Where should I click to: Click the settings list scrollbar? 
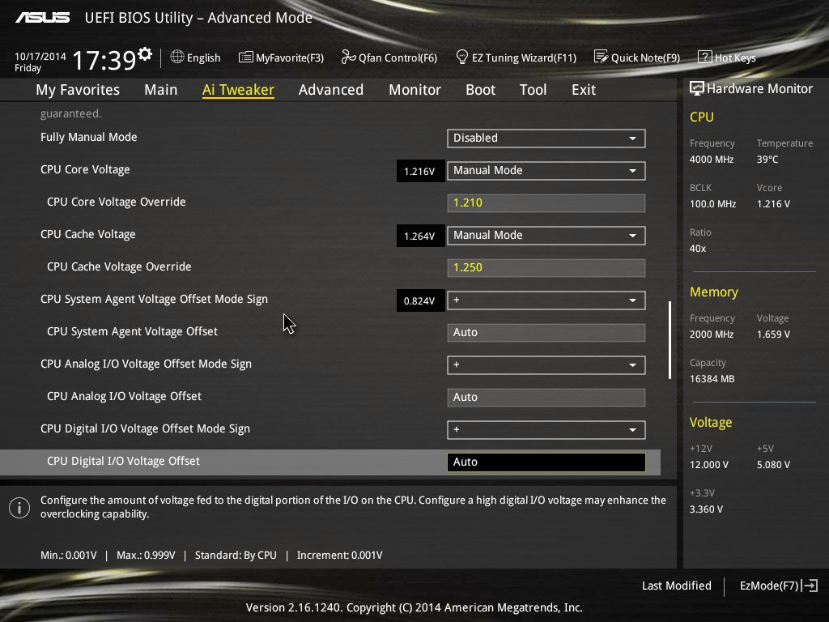click(x=670, y=340)
